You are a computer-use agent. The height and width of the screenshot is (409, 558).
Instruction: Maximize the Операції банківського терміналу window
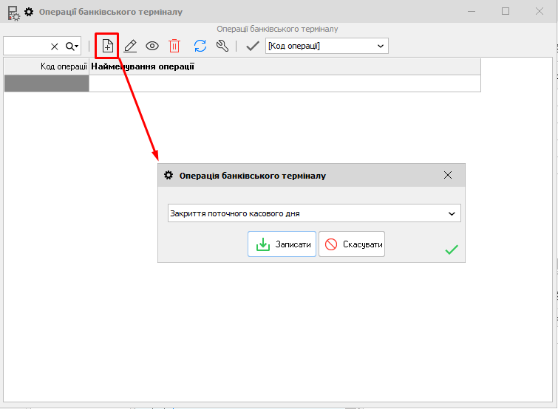point(506,11)
